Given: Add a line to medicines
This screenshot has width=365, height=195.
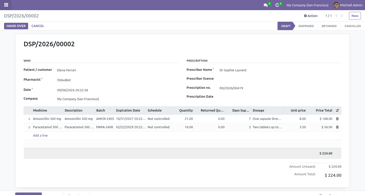Looking at the screenshot, I should pos(40,135).
